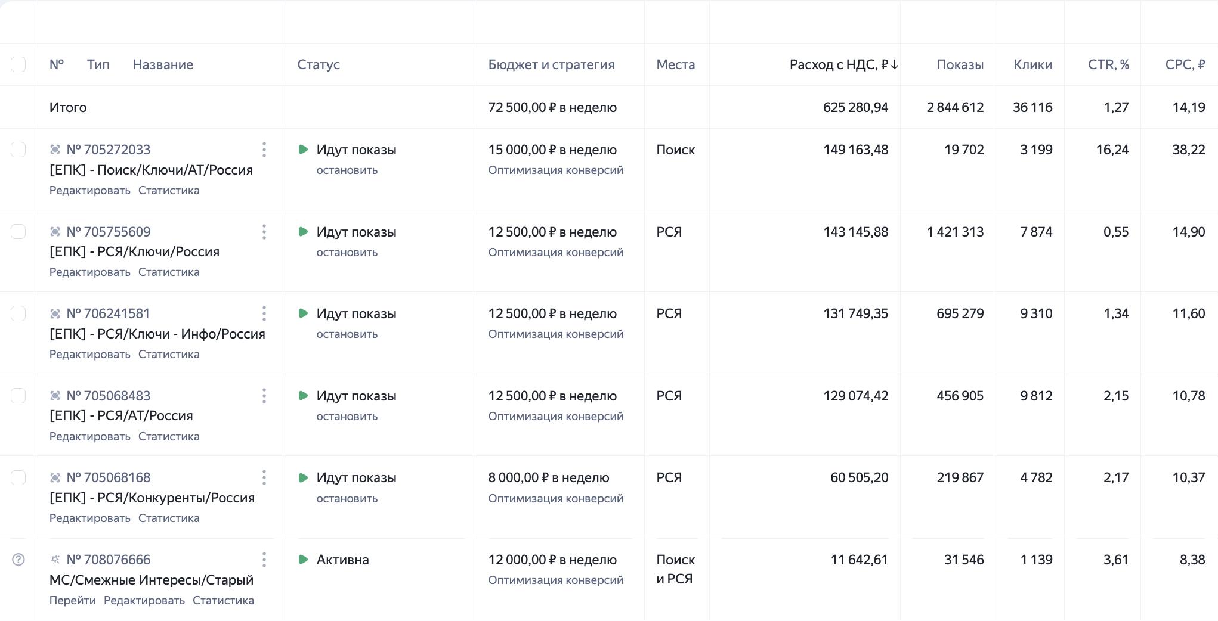1218x621 pixels.
Task: Click Перейти link under МС/Смежные Интересы/Старый
Action: [72, 601]
